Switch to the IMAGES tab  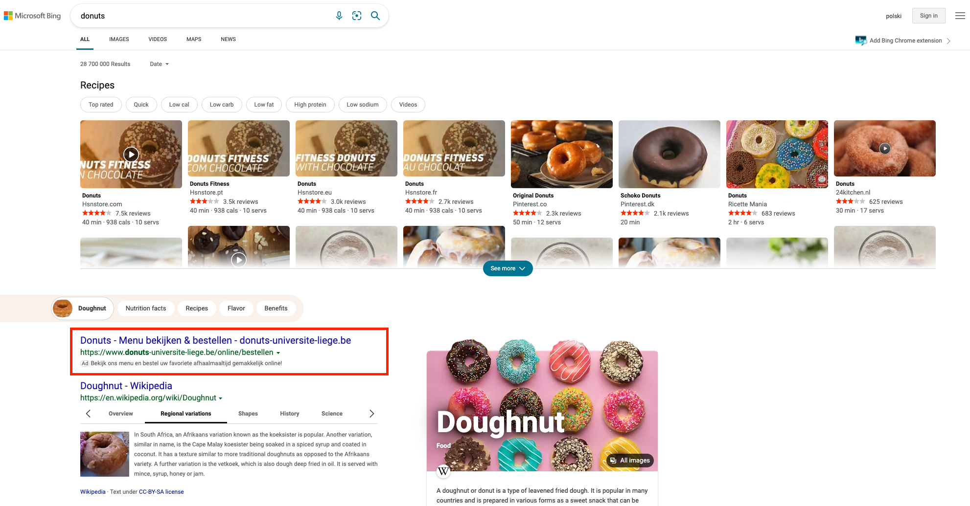point(119,39)
